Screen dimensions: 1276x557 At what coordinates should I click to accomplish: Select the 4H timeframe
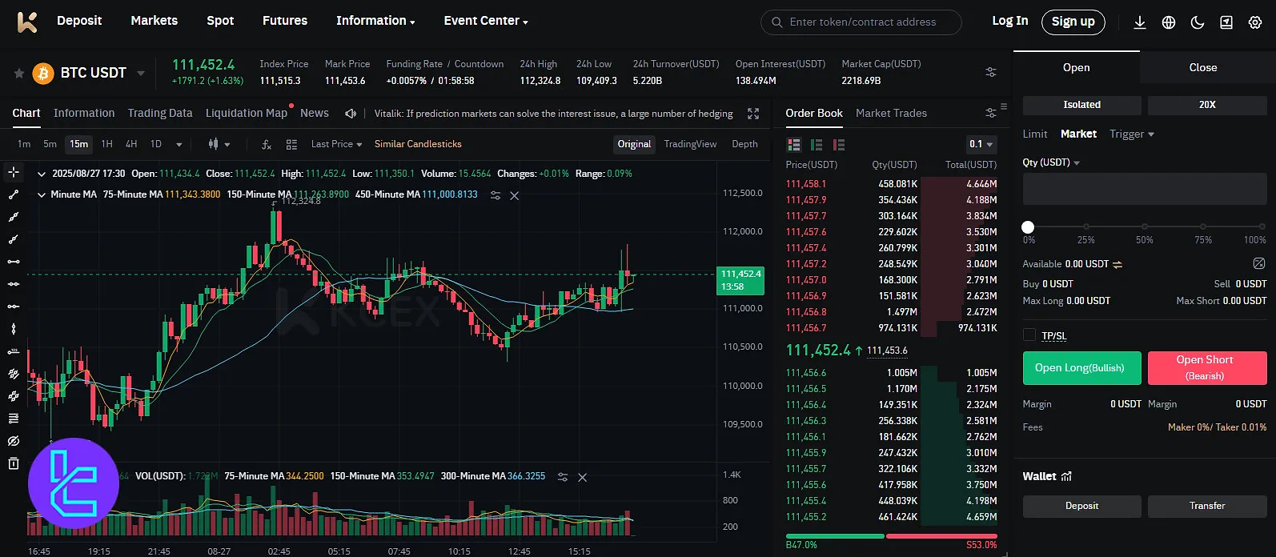click(x=131, y=144)
